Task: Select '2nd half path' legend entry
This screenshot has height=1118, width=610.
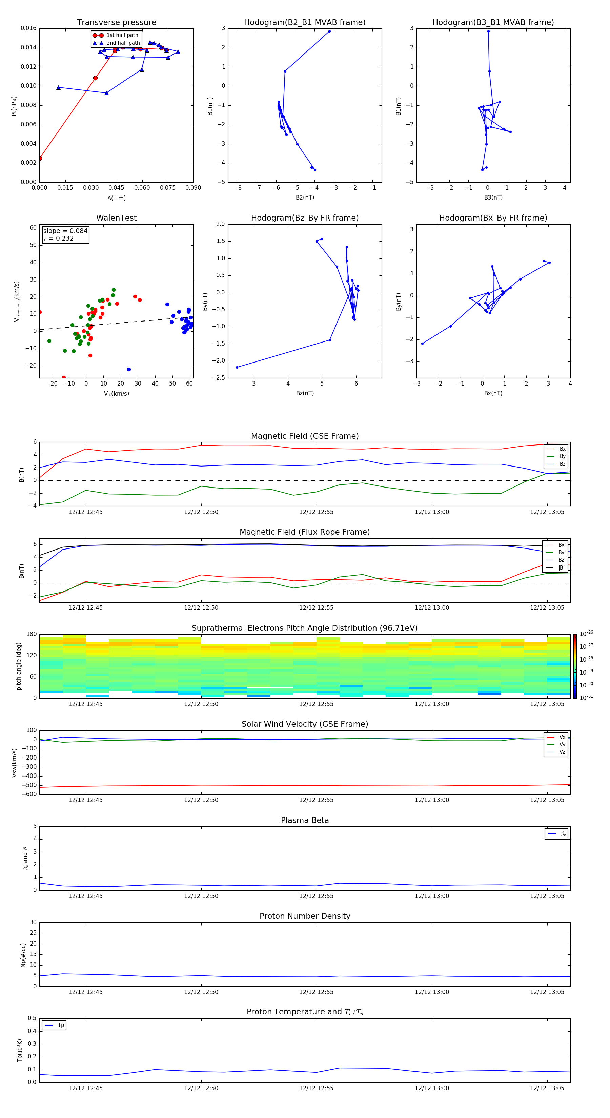Action: [x=116, y=43]
